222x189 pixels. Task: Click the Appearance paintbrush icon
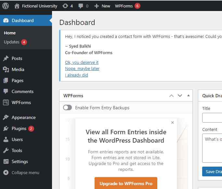coord(6,117)
